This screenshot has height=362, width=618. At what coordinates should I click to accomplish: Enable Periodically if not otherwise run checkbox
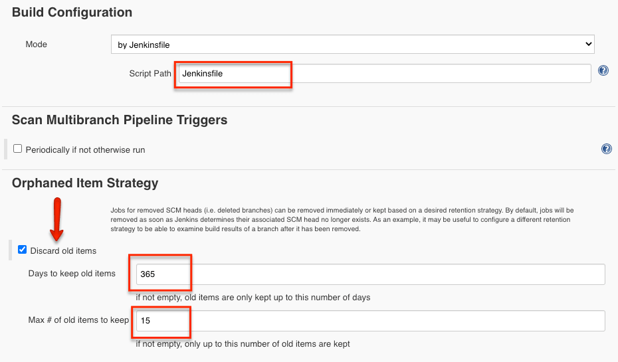[18, 149]
